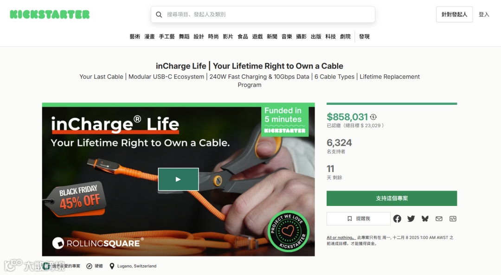Click the search magnifier icon
The height and width of the screenshot is (275, 501).
159,14
